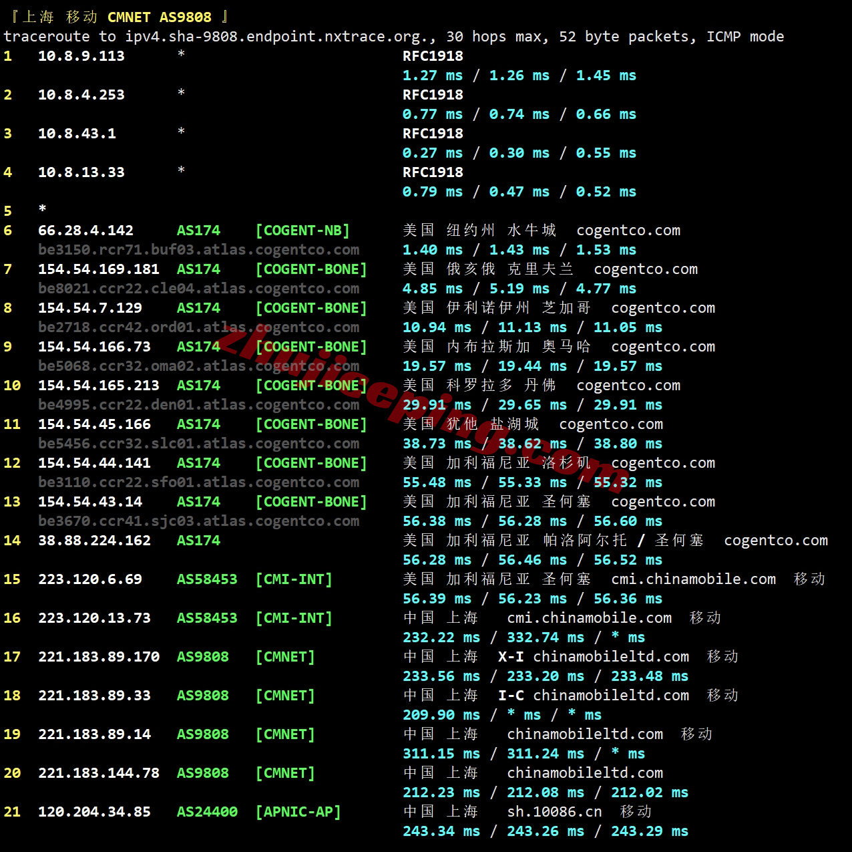Click latency value 10.94 ms on hop 8

(x=437, y=327)
